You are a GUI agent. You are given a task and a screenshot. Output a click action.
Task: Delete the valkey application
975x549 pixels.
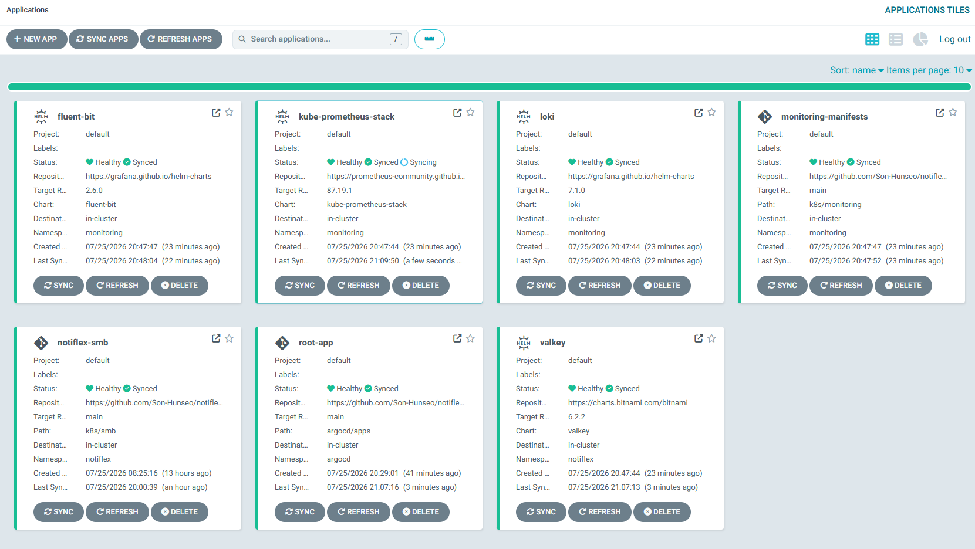(x=662, y=512)
